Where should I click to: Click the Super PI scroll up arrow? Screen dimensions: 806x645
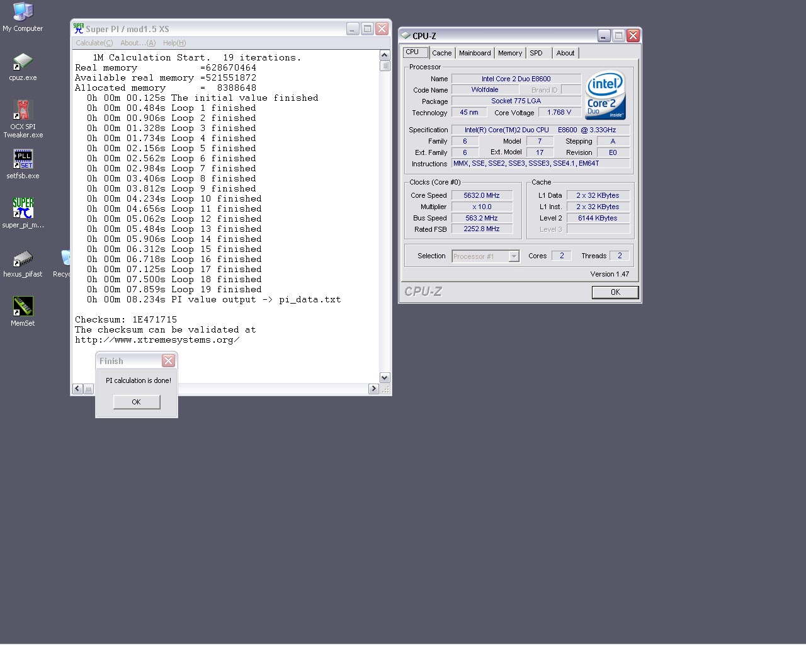point(385,55)
